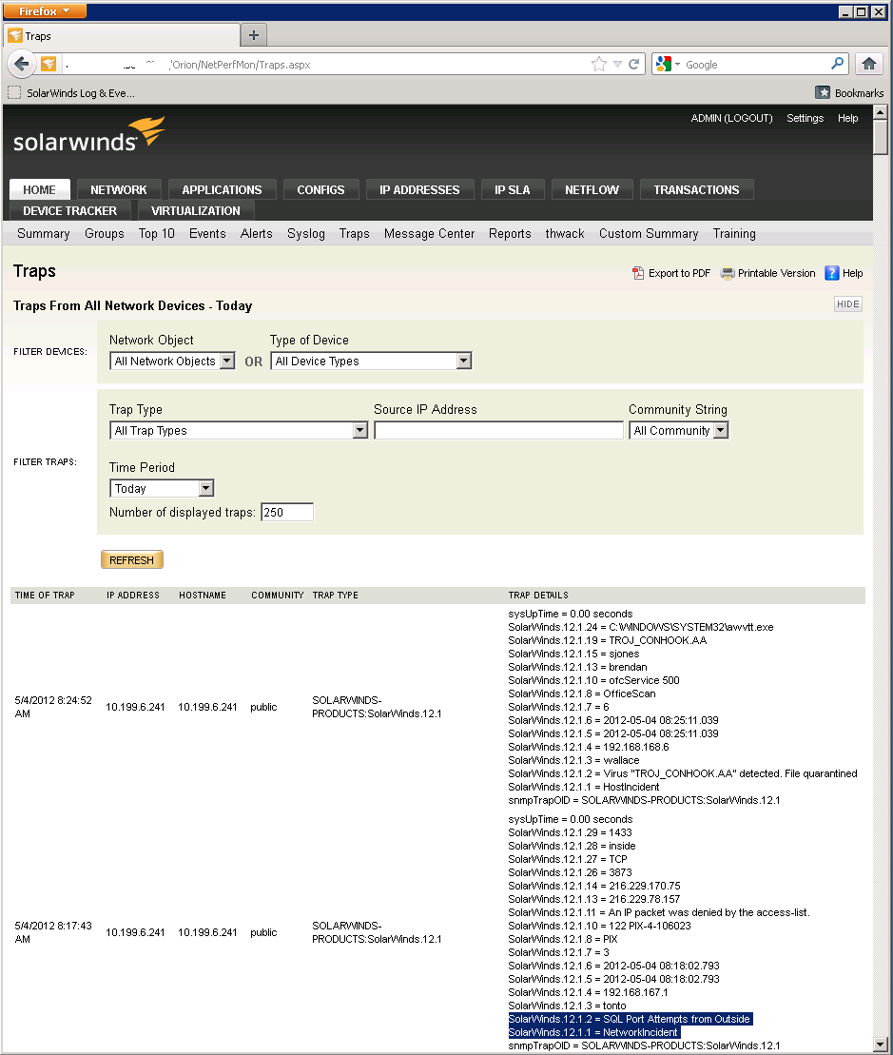893x1055 pixels.
Task: Click highlighted 'SQL Port Attempts from Outside' text
Action: (676, 1019)
